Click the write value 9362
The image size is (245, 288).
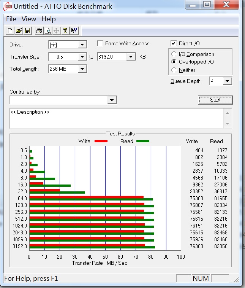pos(198,185)
